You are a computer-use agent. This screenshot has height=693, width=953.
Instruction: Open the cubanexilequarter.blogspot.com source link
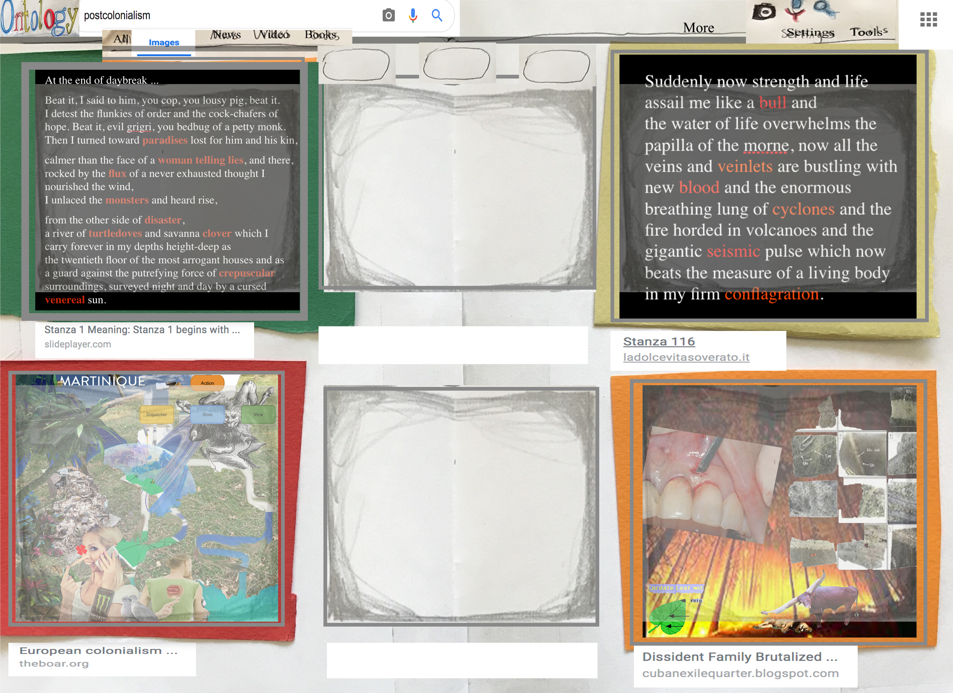click(x=740, y=673)
